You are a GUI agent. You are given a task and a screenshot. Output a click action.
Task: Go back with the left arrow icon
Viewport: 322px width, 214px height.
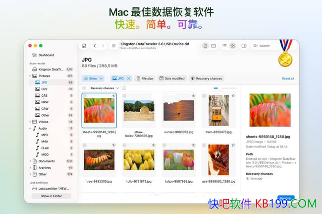click(x=95, y=46)
